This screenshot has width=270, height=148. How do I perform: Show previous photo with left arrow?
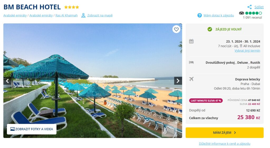click(x=7, y=81)
